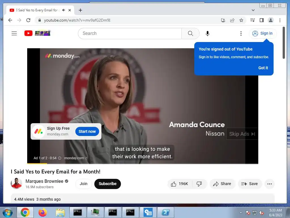Share this page icon in address bar
Screen dimensions: 290x218
point(232,20)
